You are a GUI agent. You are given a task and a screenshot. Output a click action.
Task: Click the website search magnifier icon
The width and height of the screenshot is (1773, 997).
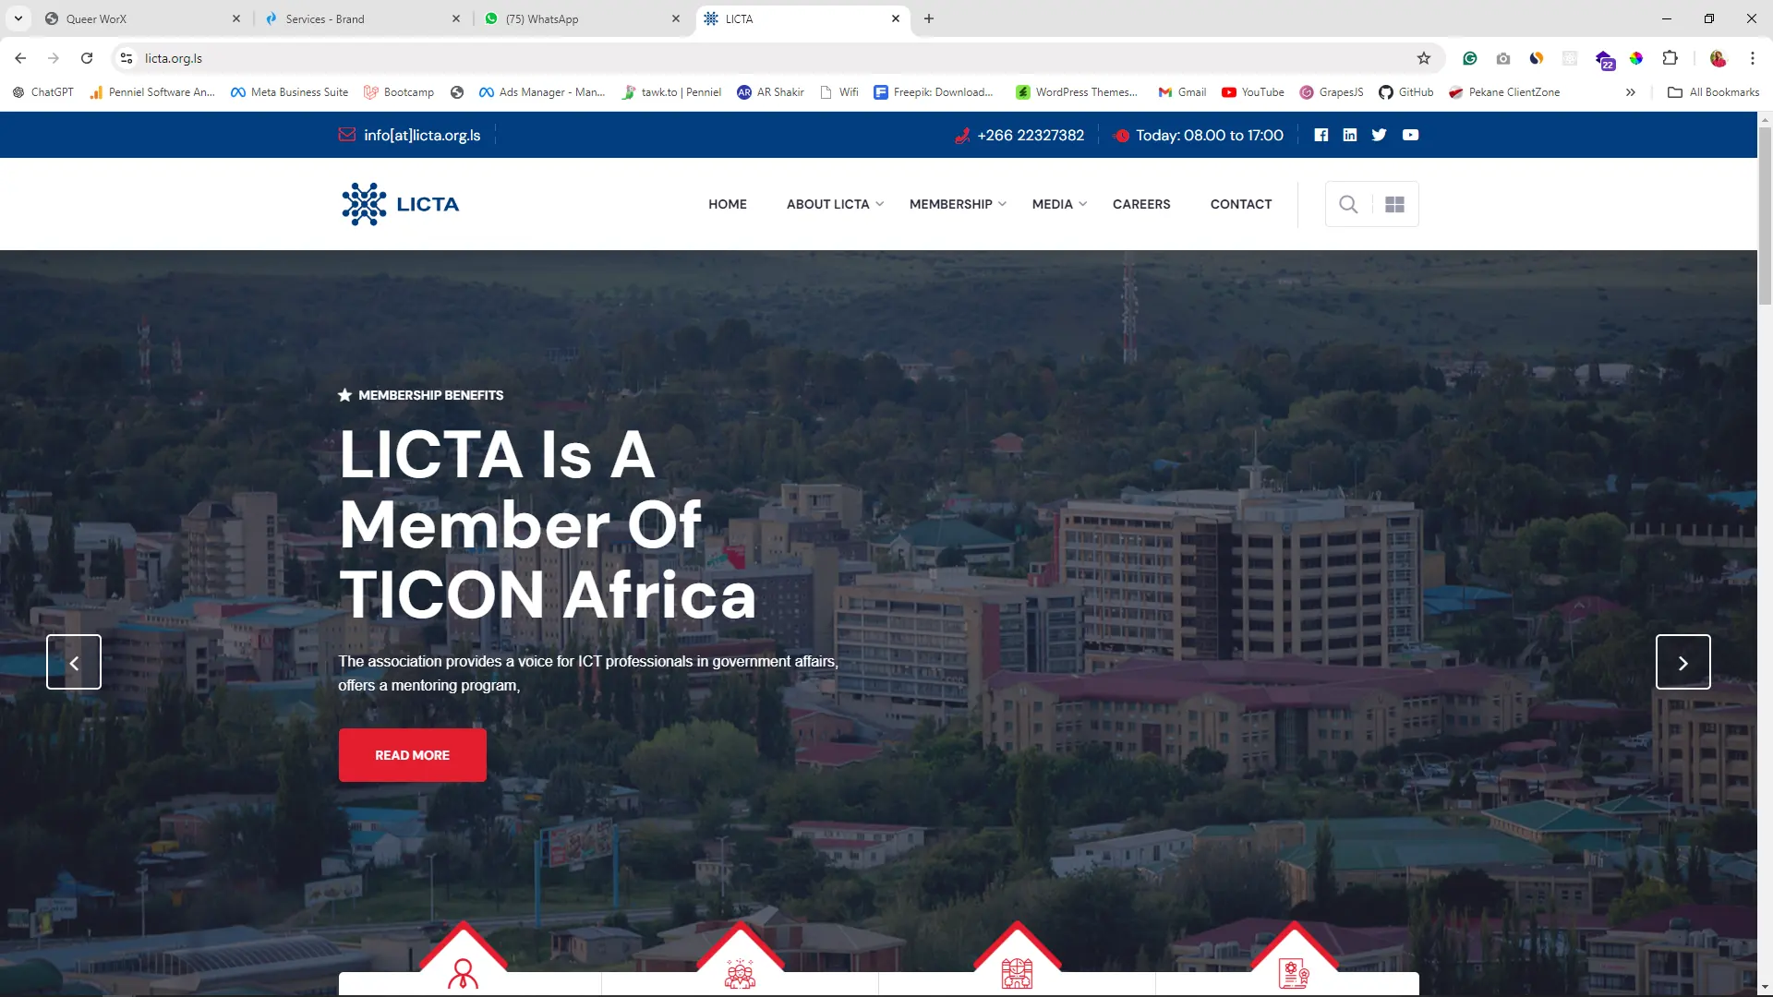click(x=1348, y=204)
